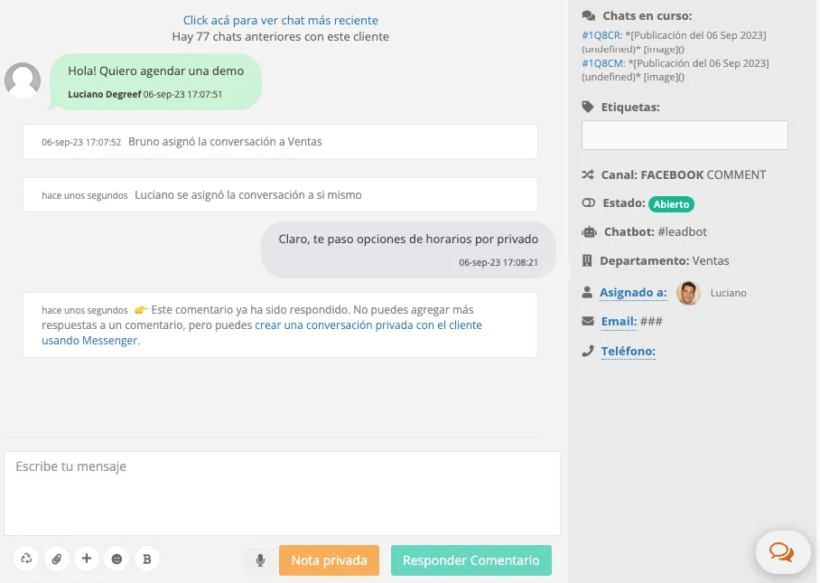The width and height of the screenshot is (820, 583).
Task: Click the Email field link
Action: click(620, 322)
